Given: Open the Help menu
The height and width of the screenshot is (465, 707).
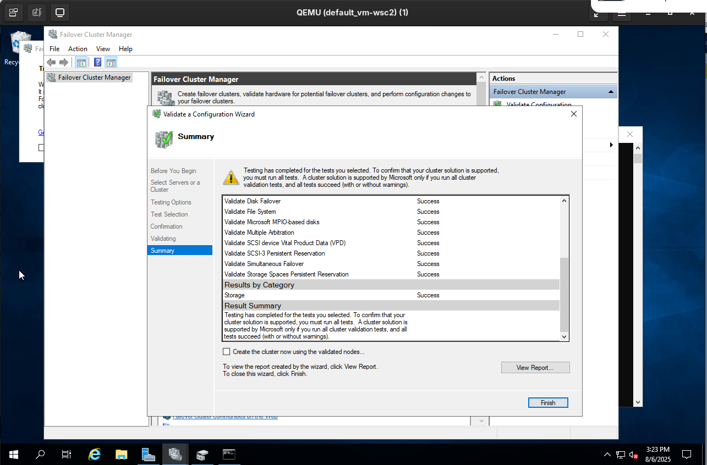Looking at the screenshot, I should pyautogui.click(x=125, y=49).
